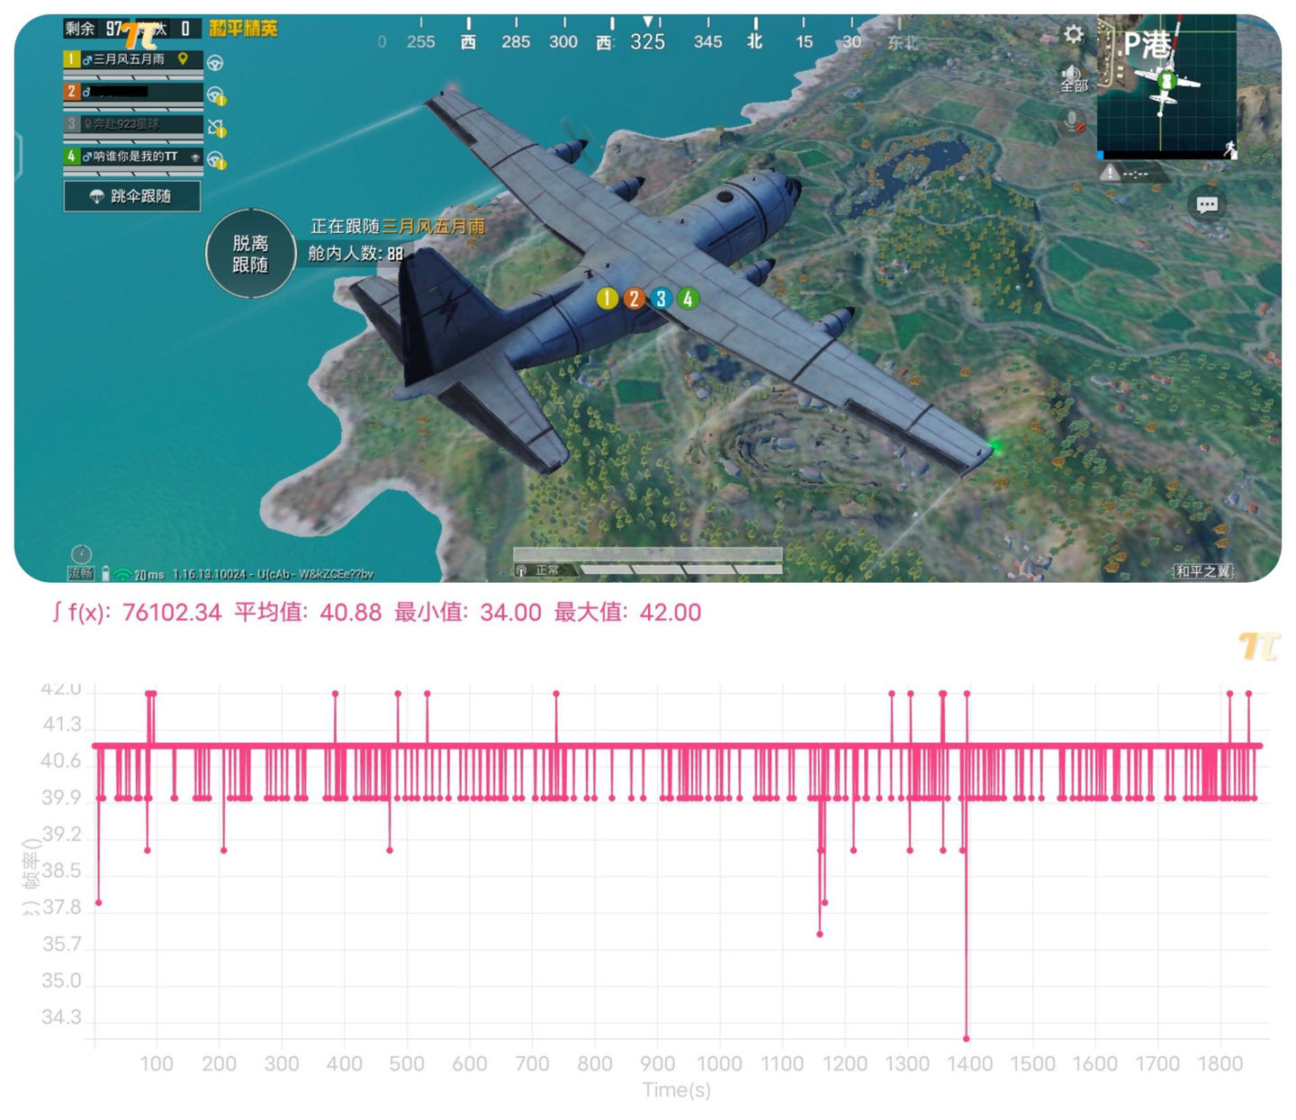The height and width of the screenshot is (1120, 1296).
Task: Click the 剩余 97 remaining players counter
Action: pyautogui.click(x=94, y=29)
